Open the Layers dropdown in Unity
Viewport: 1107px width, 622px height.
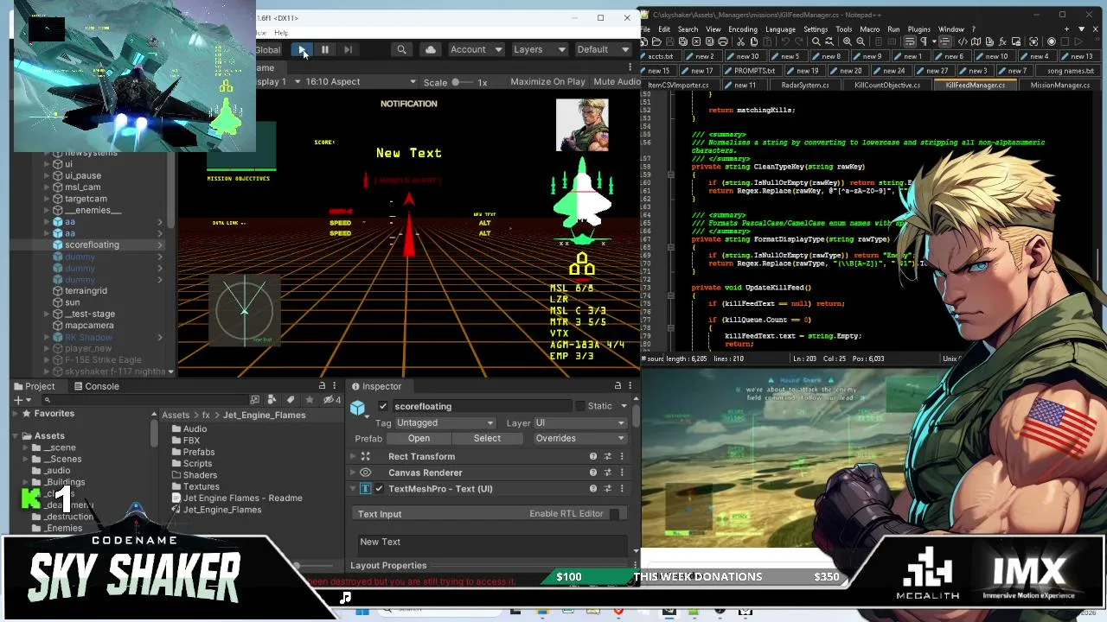(x=539, y=49)
